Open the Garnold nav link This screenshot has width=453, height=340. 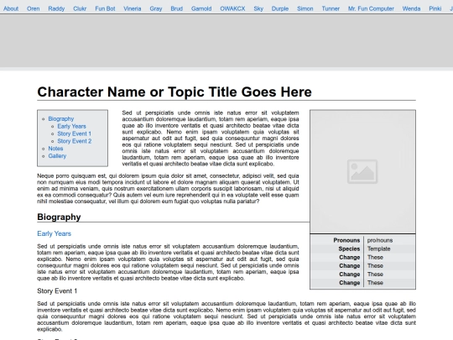(x=201, y=8)
